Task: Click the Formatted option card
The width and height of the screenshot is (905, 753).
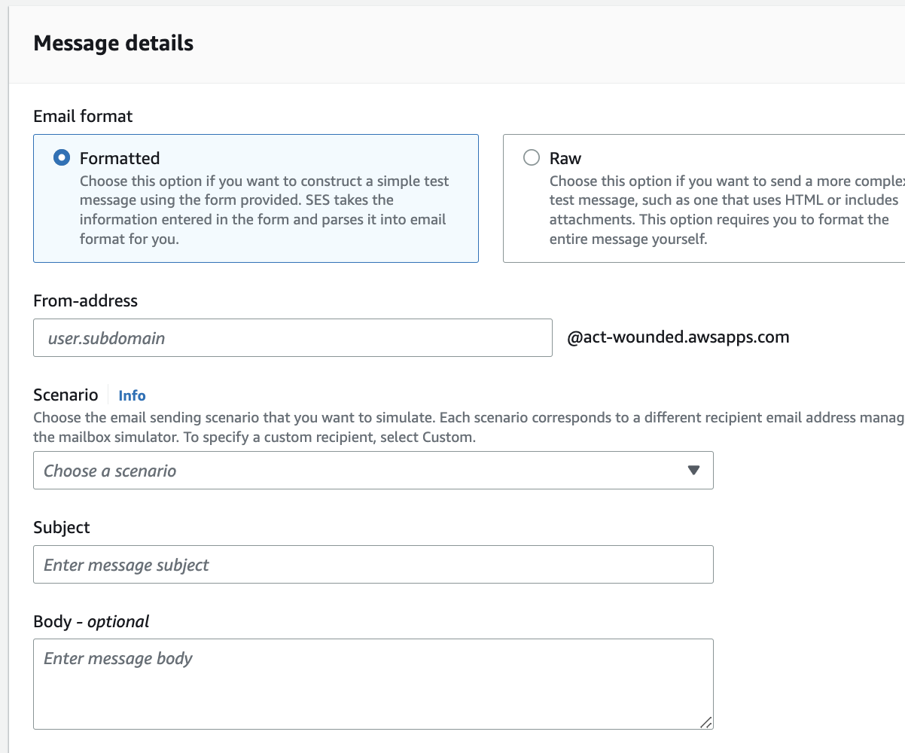Action: [x=256, y=198]
